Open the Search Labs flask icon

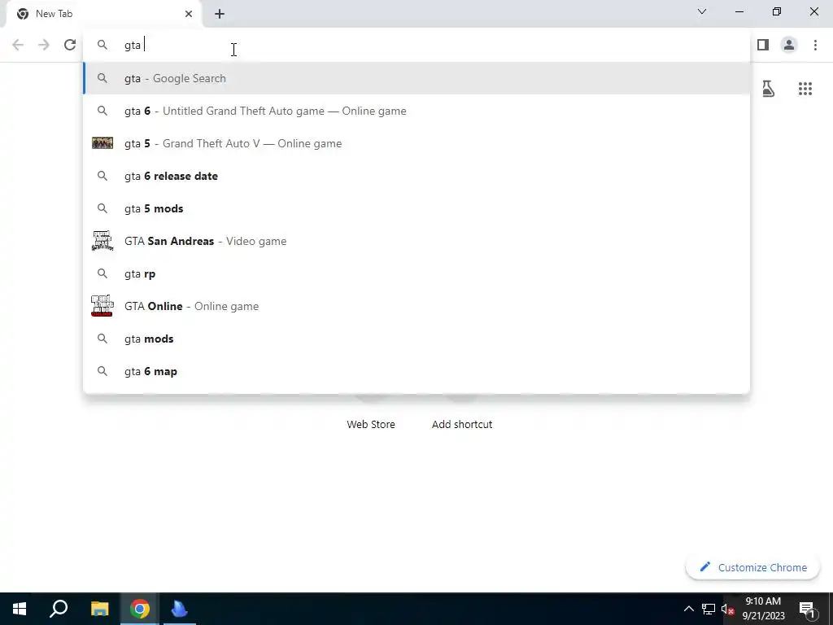(768, 89)
